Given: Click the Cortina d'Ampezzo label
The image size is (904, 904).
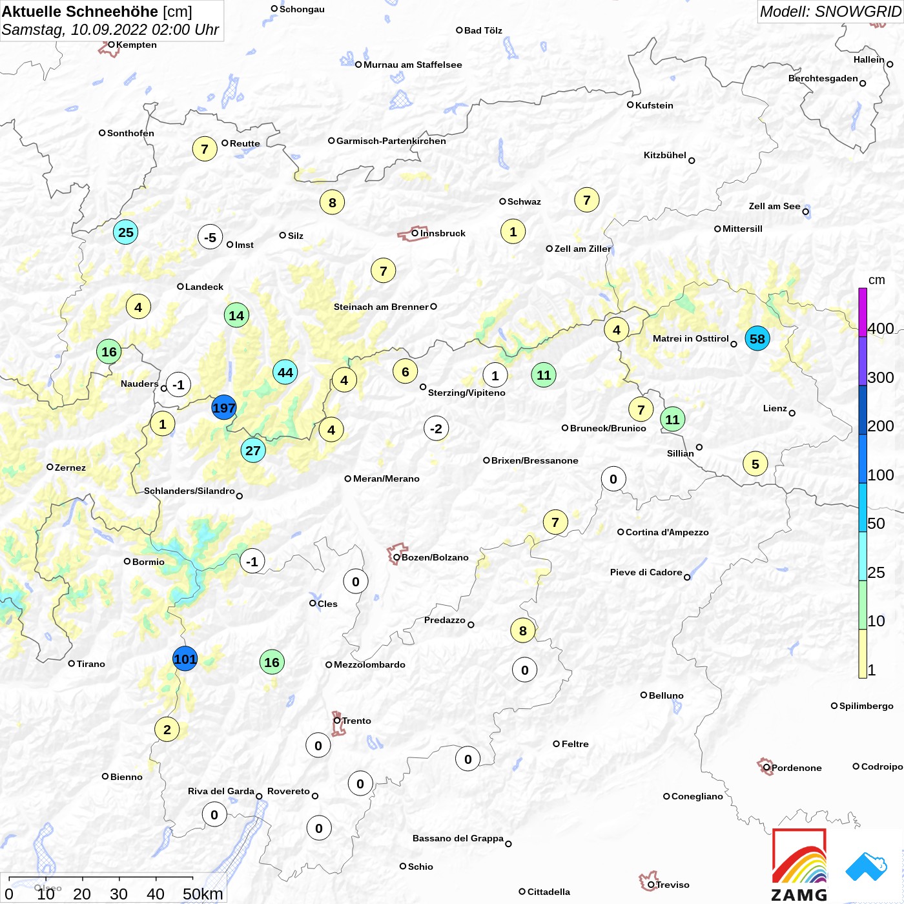Looking at the screenshot, I should (667, 532).
